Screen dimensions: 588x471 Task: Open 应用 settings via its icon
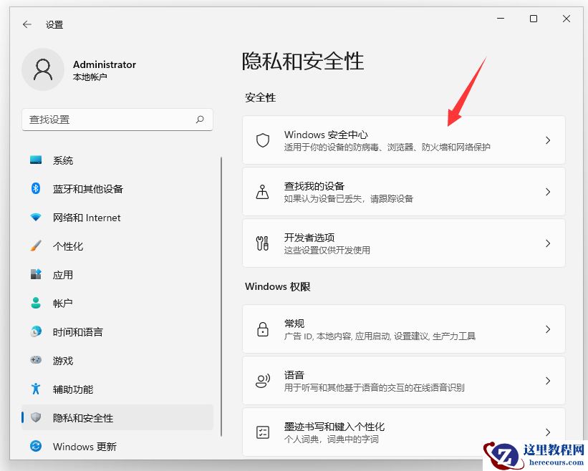coord(34,274)
